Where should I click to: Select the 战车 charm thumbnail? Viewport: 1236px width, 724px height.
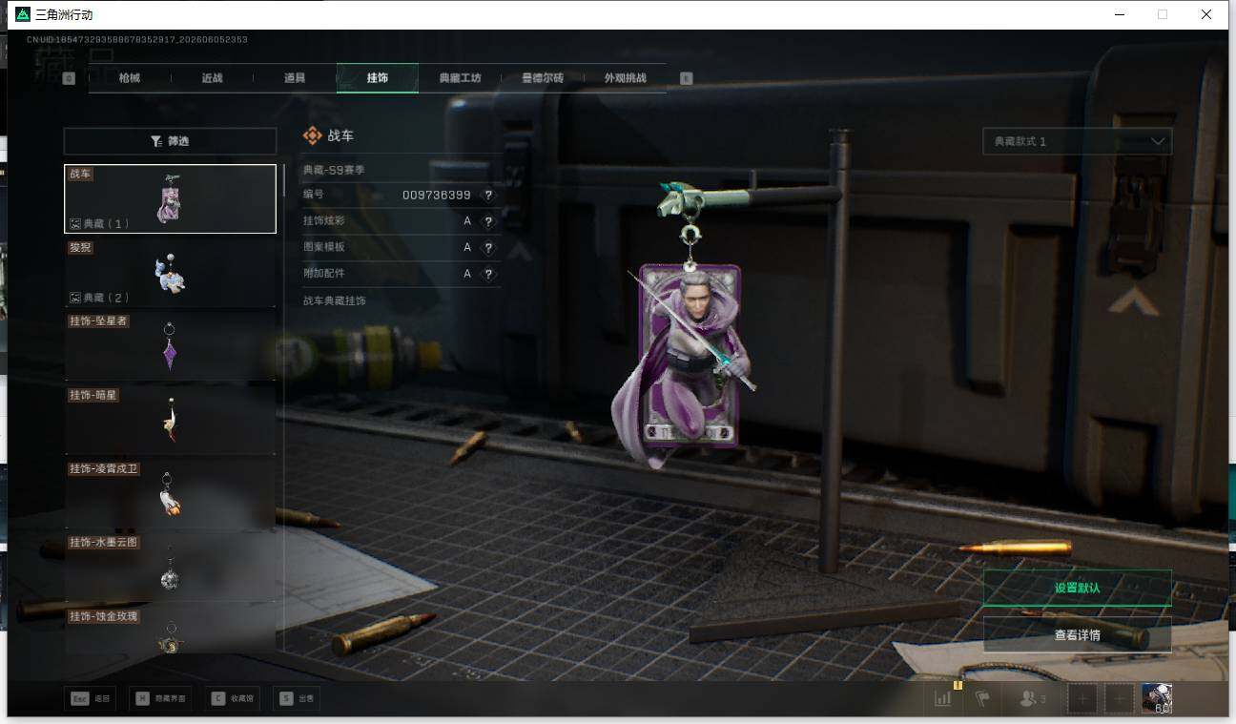[x=170, y=199]
